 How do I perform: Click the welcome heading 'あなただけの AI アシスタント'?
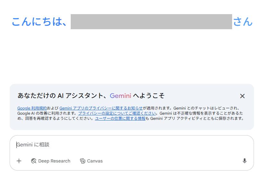(60, 96)
